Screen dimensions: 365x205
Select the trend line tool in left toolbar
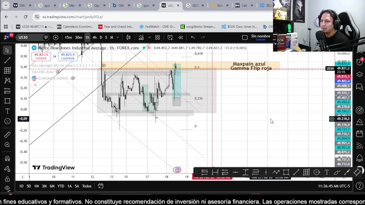[x=7, y=60]
